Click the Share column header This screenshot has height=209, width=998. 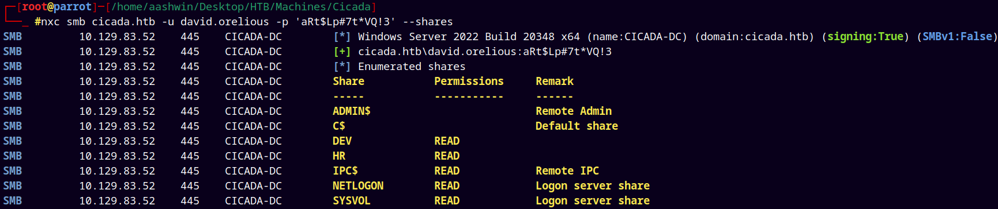[x=348, y=81]
